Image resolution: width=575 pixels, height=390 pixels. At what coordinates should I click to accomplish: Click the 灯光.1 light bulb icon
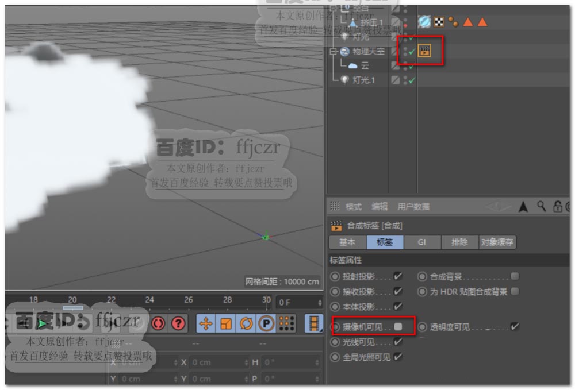coord(344,80)
